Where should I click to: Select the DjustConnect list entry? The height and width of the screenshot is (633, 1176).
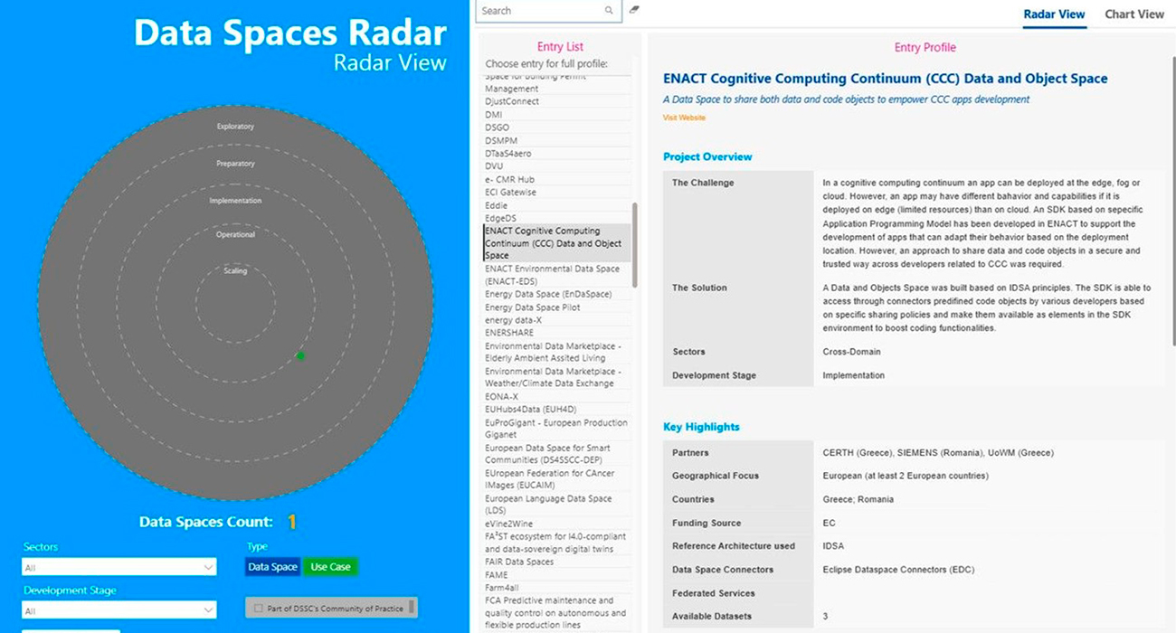click(512, 101)
